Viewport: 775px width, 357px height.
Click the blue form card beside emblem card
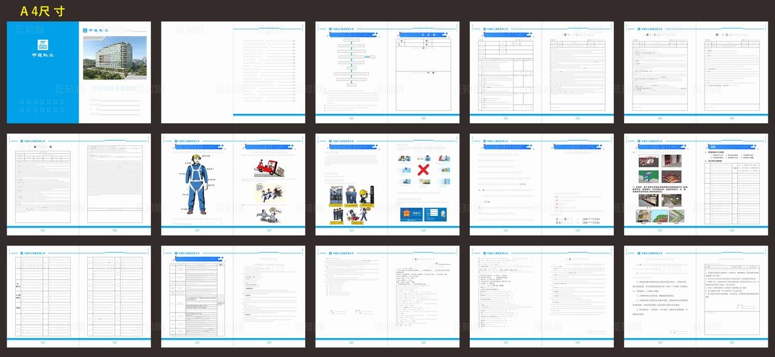click(x=435, y=216)
